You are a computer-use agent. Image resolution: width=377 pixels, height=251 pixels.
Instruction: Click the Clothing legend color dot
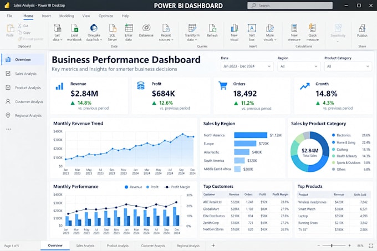pos(333,150)
